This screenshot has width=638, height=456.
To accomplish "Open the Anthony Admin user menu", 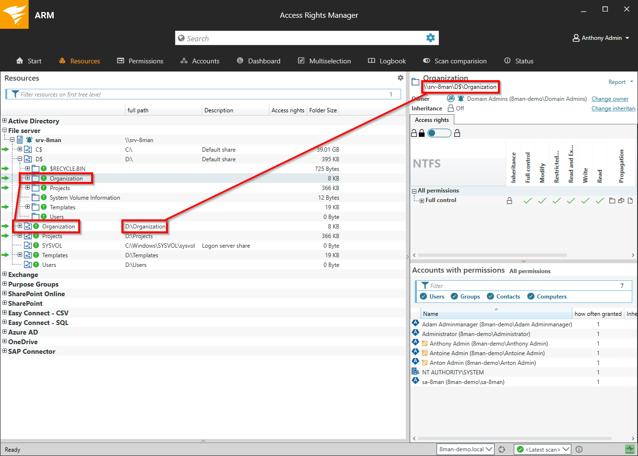I will click(601, 38).
